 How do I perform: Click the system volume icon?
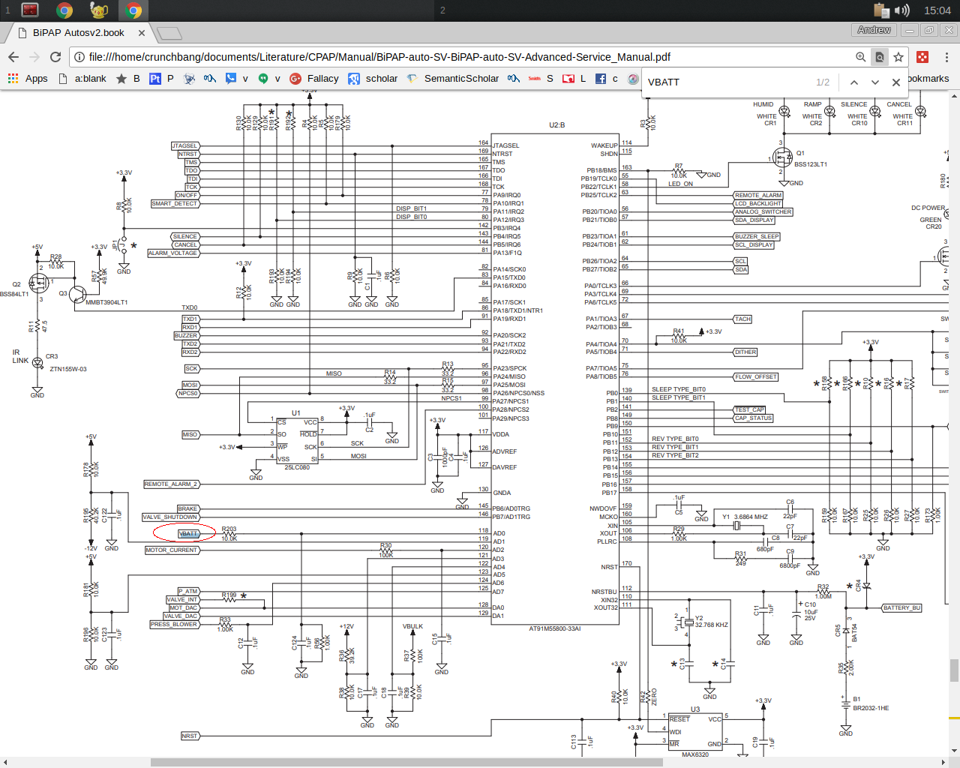[x=902, y=10]
